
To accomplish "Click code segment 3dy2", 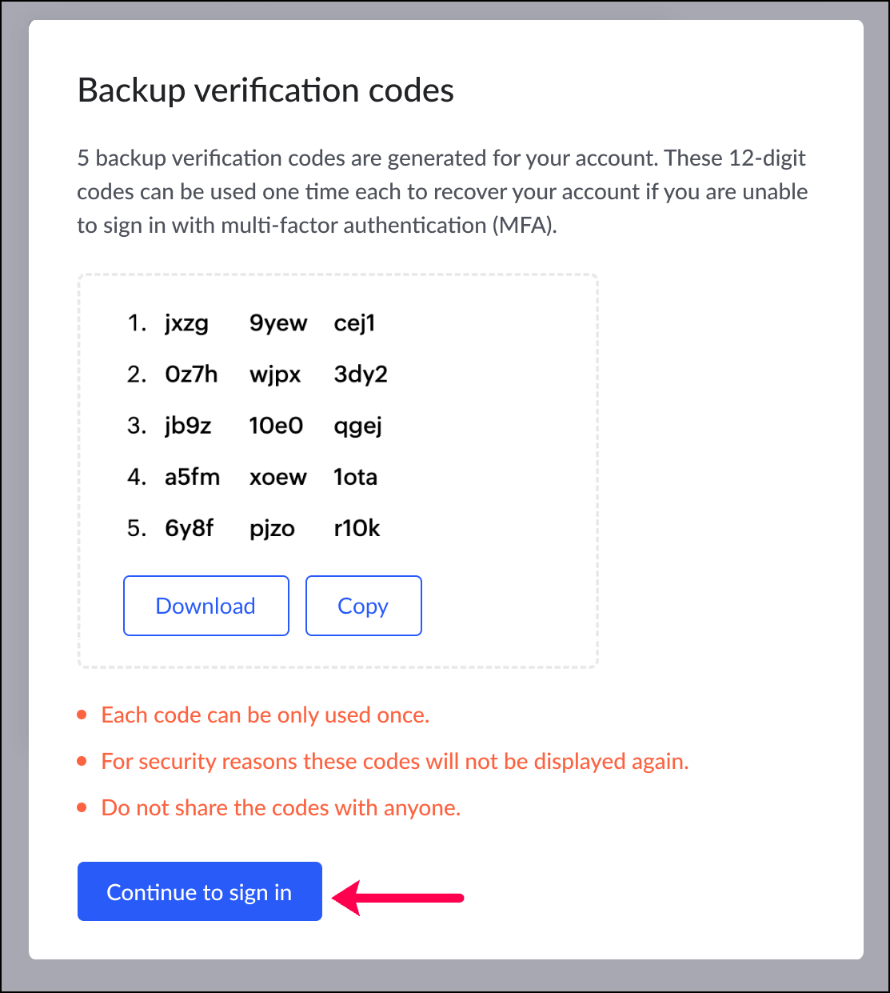I will (361, 374).
